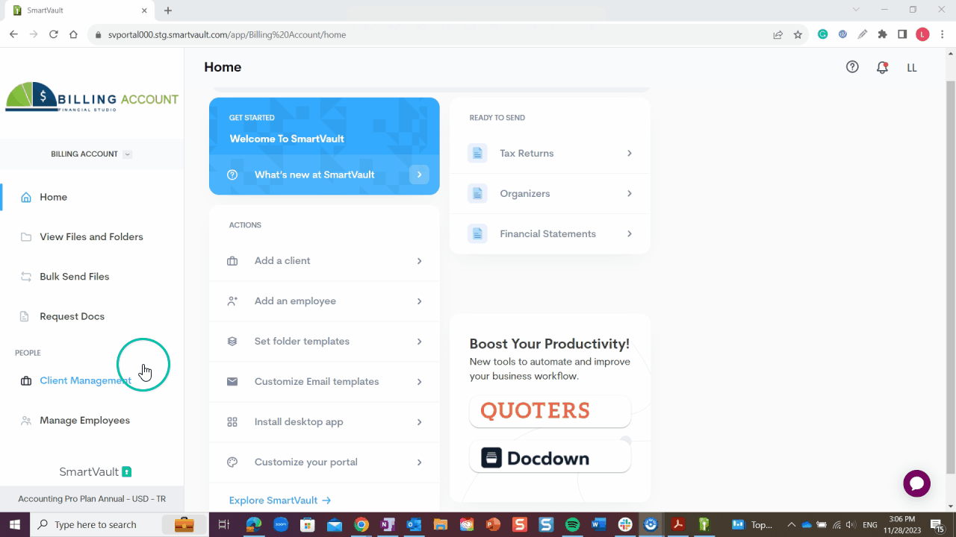Click the Organizers document icon
This screenshot has width=956, height=537.
(x=477, y=193)
